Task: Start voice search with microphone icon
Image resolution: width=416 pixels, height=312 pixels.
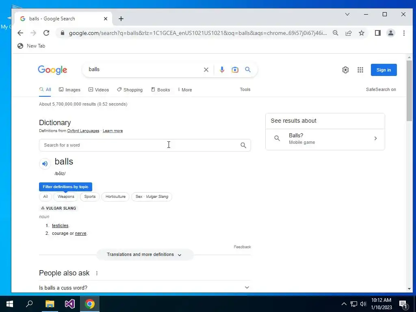Action: (222, 70)
